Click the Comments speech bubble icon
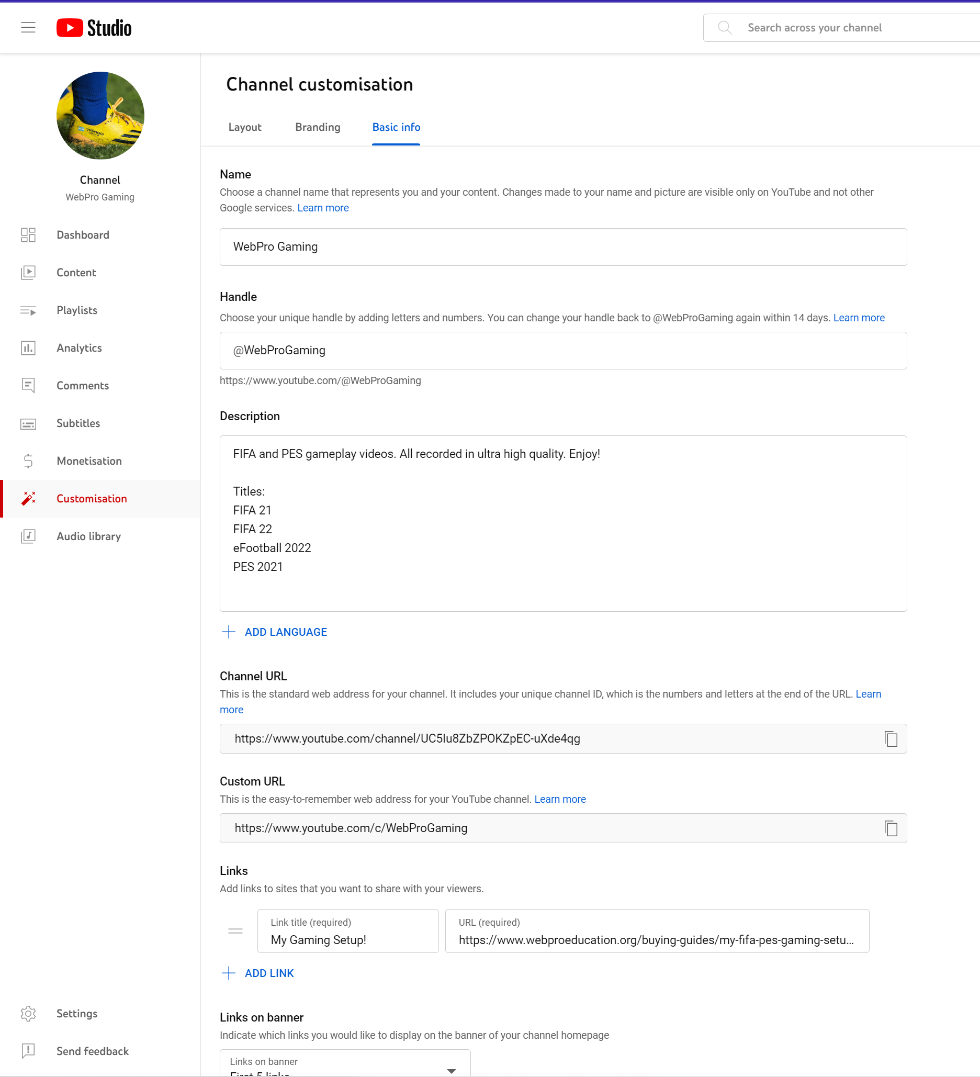This screenshot has width=980, height=1077. (28, 386)
